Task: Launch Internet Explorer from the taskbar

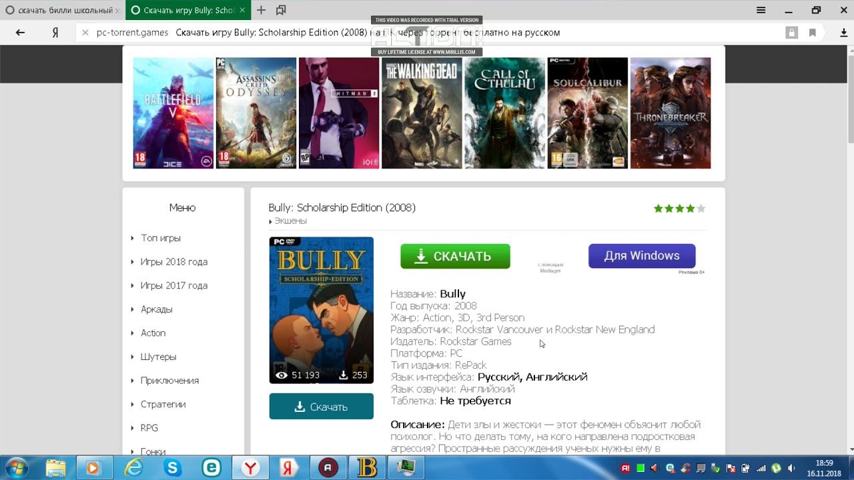Action: pyautogui.click(x=134, y=468)
